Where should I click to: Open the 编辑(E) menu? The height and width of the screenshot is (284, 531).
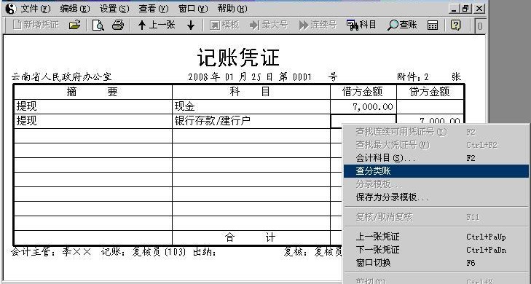75,9
